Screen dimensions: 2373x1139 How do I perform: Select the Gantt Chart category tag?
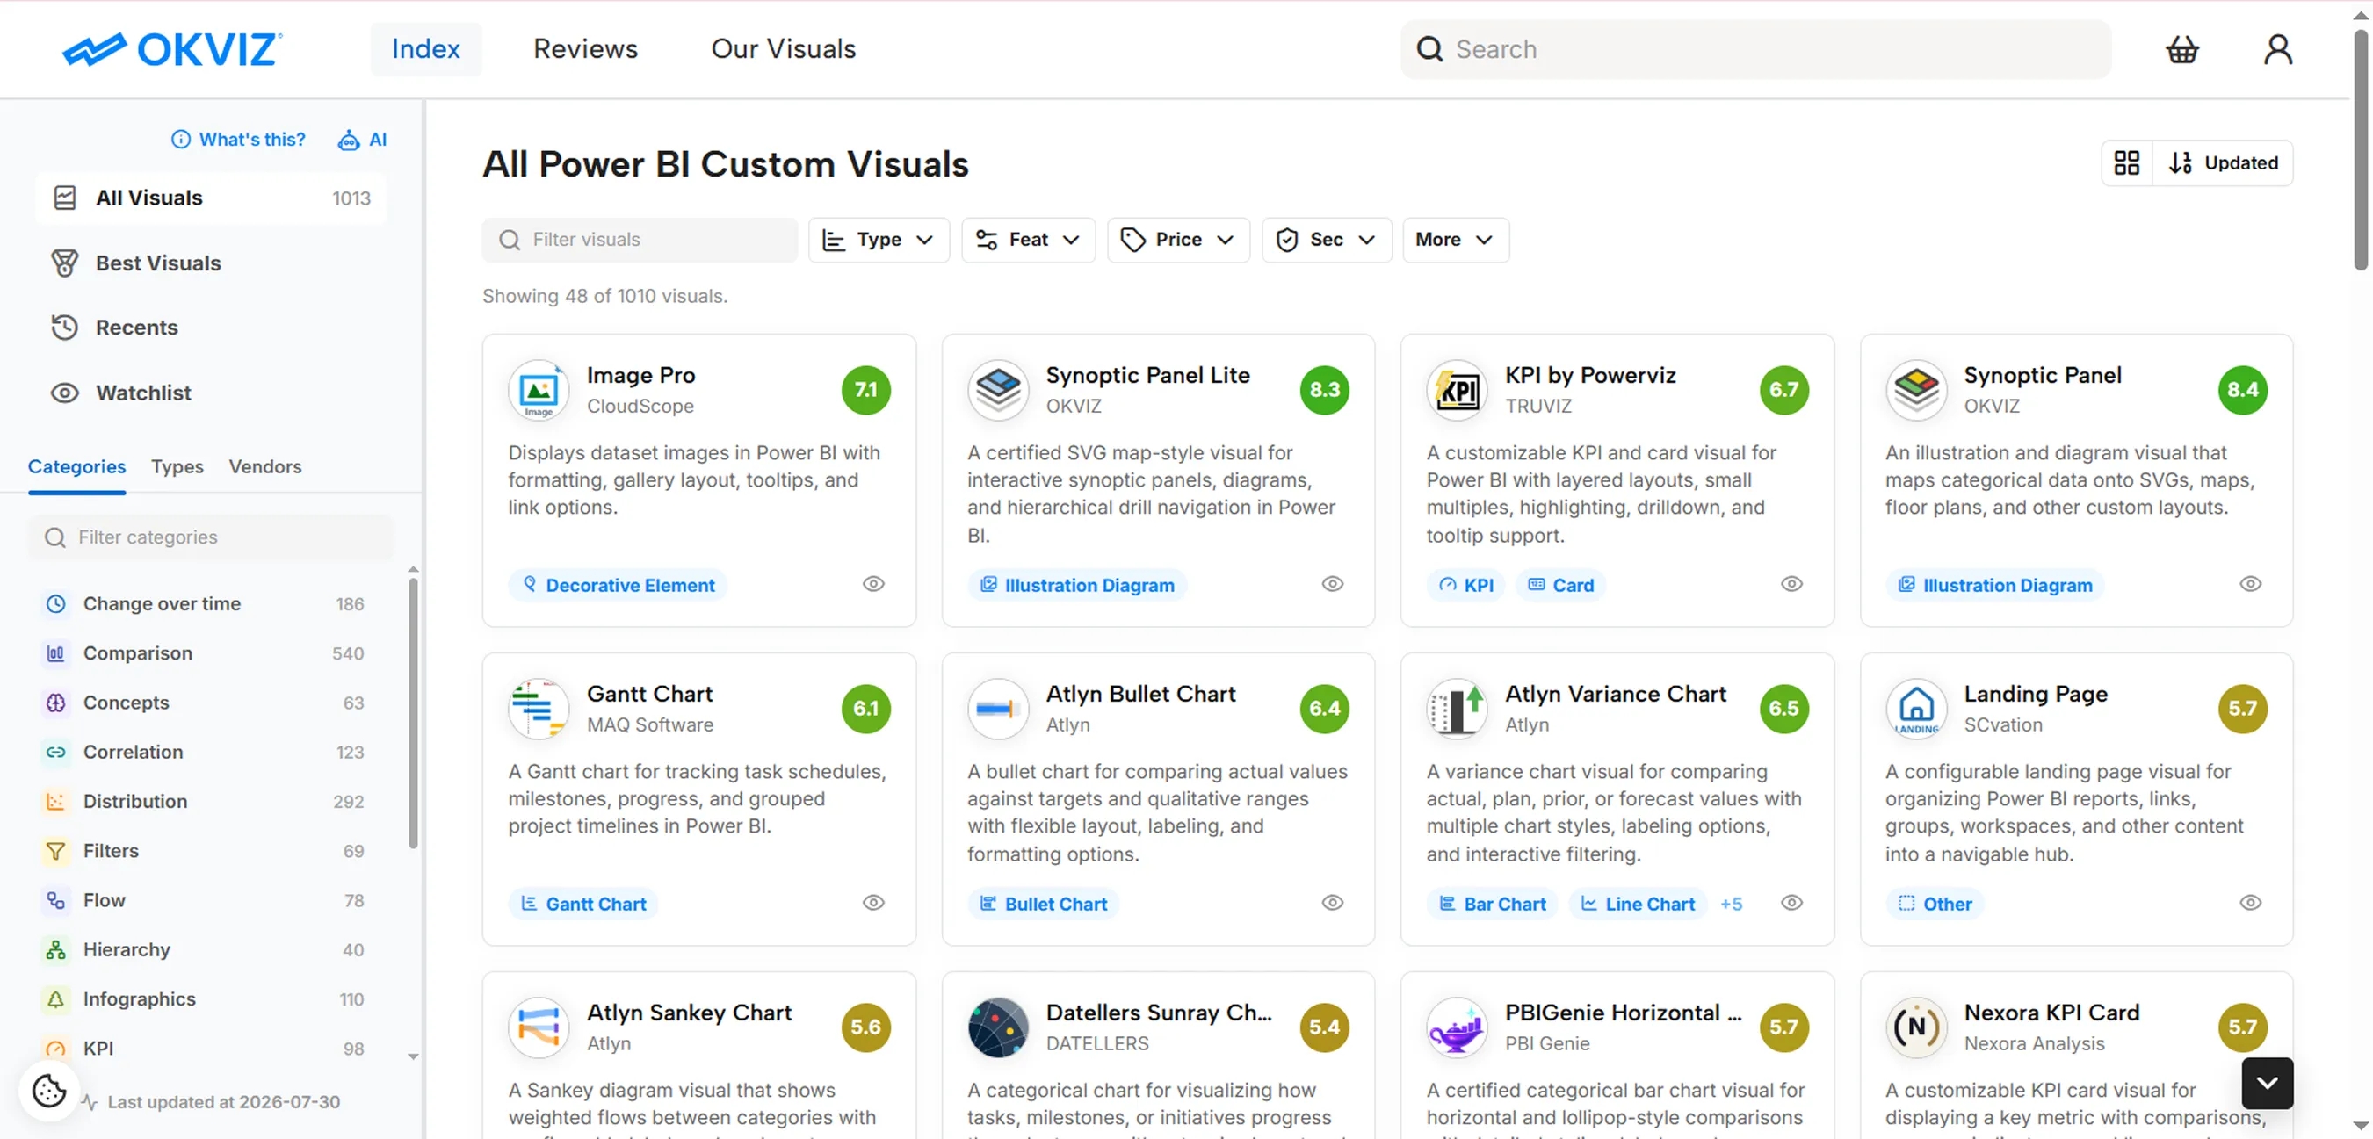coord(584,905)
